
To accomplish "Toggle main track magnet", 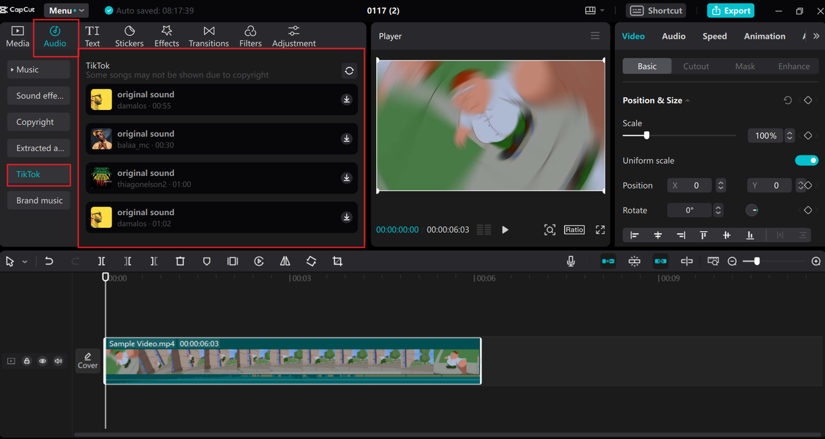I will [x=608, y=261].
